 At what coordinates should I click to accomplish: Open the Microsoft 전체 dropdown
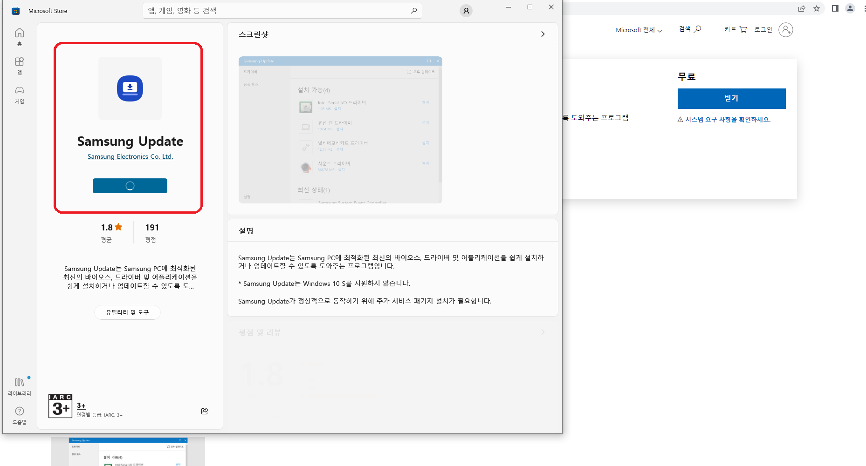point(639,30)
